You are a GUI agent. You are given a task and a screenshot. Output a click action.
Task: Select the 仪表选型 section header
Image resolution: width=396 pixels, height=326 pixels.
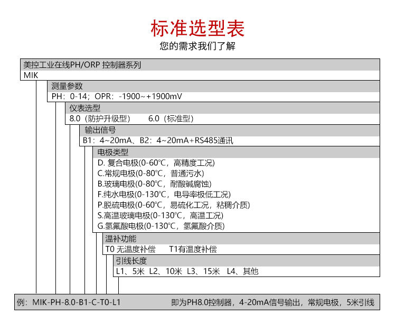(85, 108)
